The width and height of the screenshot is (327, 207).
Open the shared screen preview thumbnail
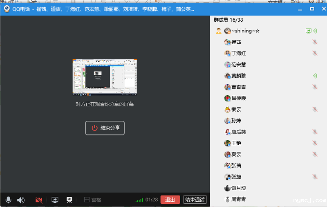click(105, 77)
